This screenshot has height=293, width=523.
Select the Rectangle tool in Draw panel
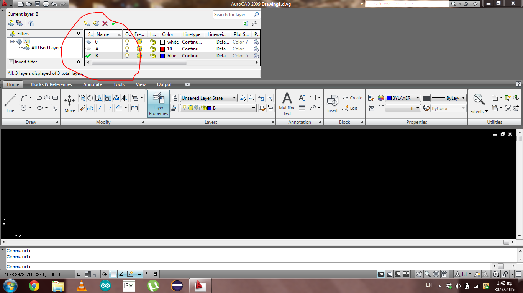tap(55, 98)
